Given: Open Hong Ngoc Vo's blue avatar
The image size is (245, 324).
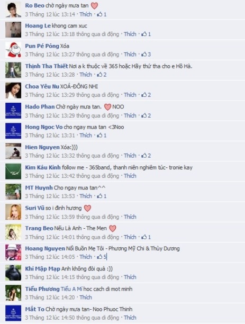Looking at the screenshot, I should point(13,131).
